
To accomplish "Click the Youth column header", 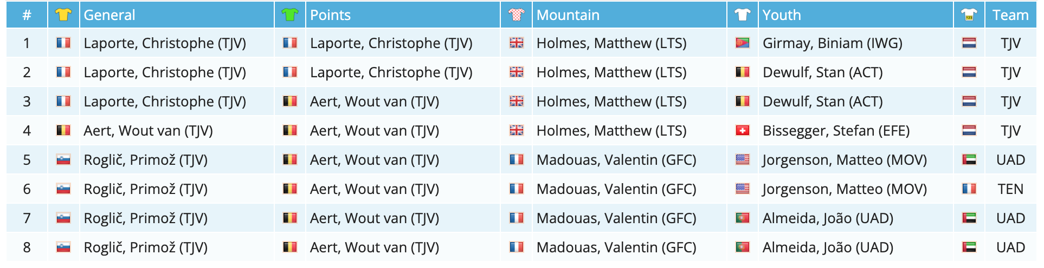I will (x=782, y=15).
